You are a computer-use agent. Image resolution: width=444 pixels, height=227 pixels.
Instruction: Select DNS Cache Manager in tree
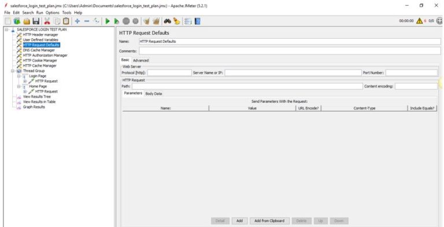click(x=39, y=50)
